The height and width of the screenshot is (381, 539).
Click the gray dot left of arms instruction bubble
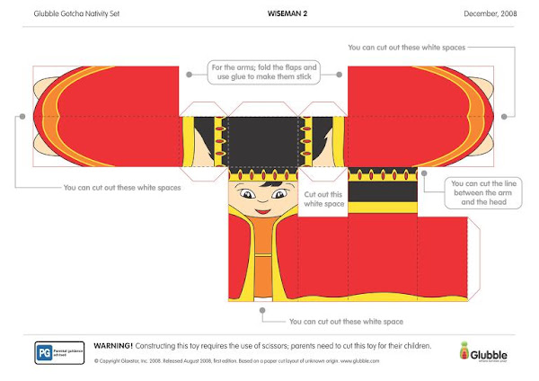(189, 75)
